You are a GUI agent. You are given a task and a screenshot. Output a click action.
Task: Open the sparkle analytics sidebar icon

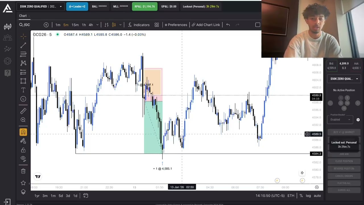[x=8, y=49]
